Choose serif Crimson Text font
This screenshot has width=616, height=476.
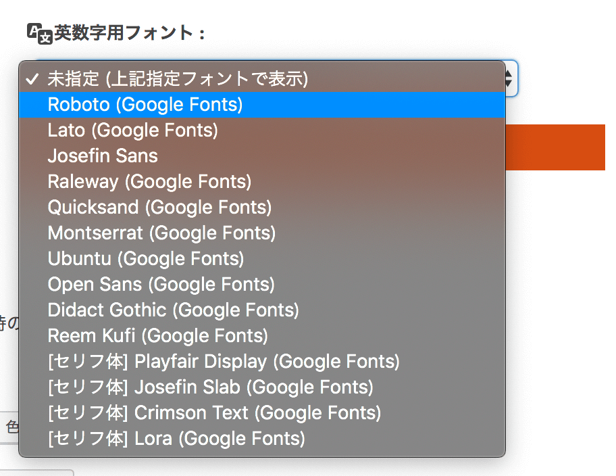[x=262, y=412]
